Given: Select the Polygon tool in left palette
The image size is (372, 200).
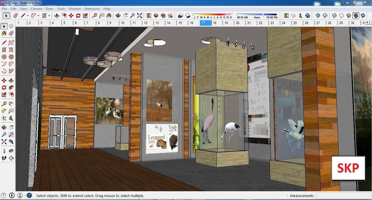Looking at the screenshot, I should 11,57.
